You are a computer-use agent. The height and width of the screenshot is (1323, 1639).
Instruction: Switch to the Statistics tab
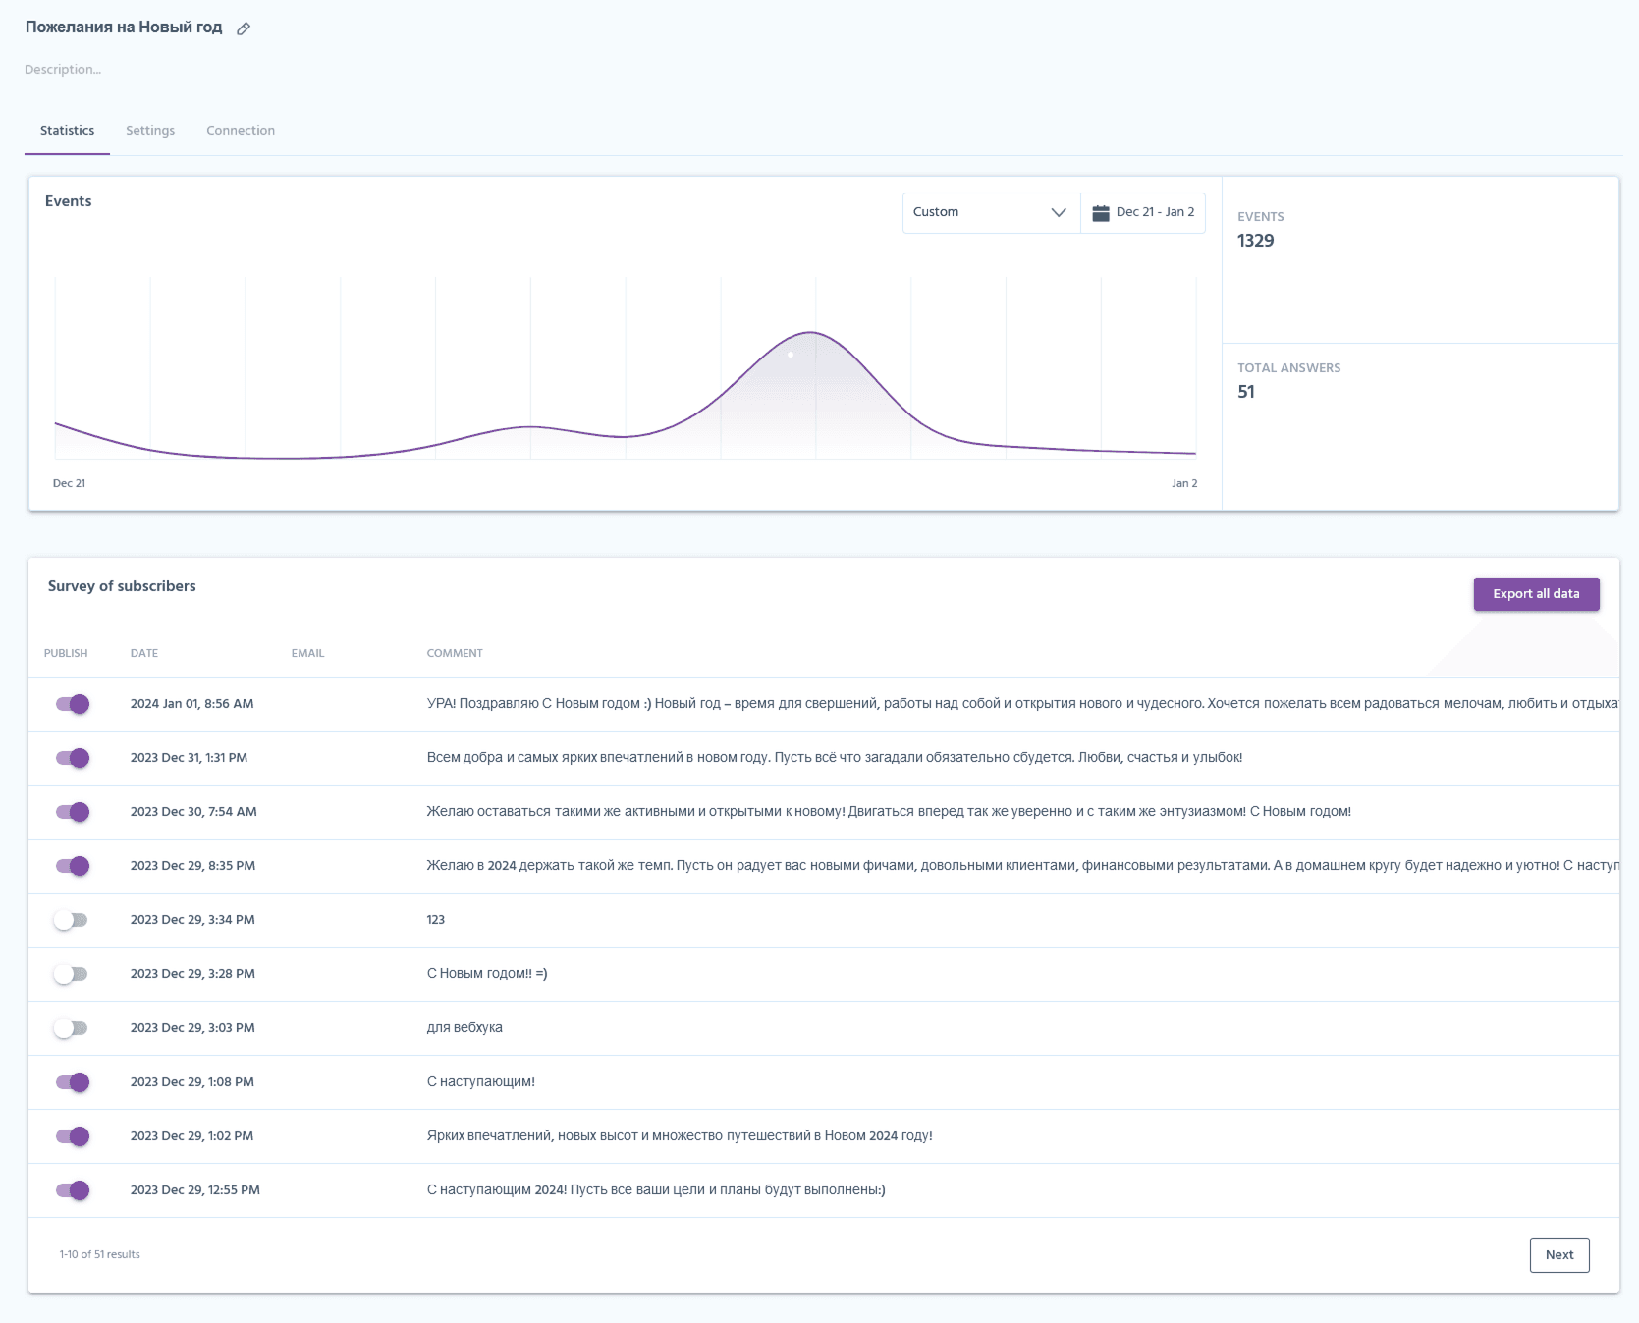[x=67, y=131]
